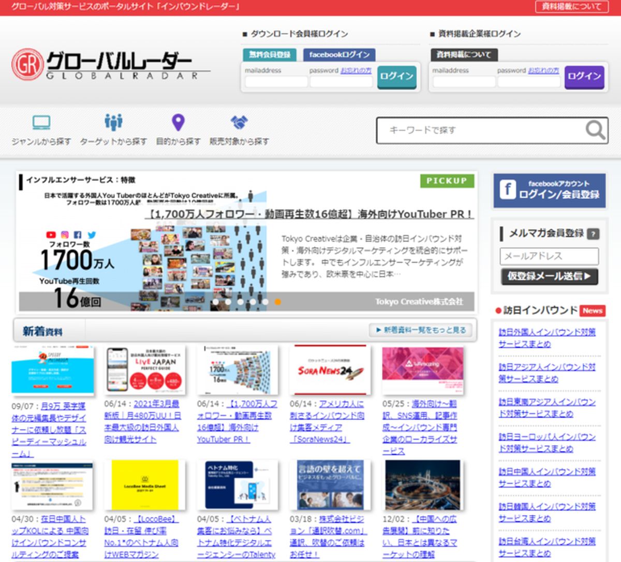The height and width of the screenshot is (562, 621).
Task: Click company login お忘れの方 link
Action: click(543, 70)
